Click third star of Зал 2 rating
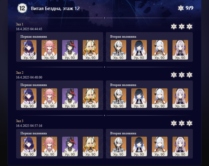 click(189, 75)
